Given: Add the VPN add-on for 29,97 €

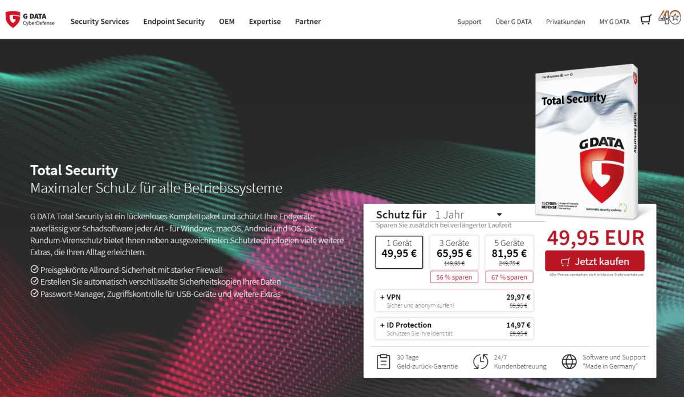Looking at the screenshot, I should (454, 301).
